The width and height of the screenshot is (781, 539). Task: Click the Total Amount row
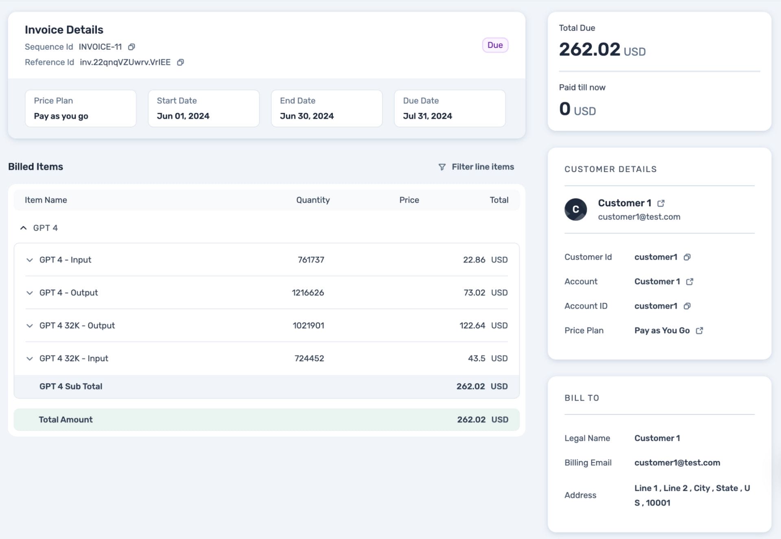click(x=267, y=420)
